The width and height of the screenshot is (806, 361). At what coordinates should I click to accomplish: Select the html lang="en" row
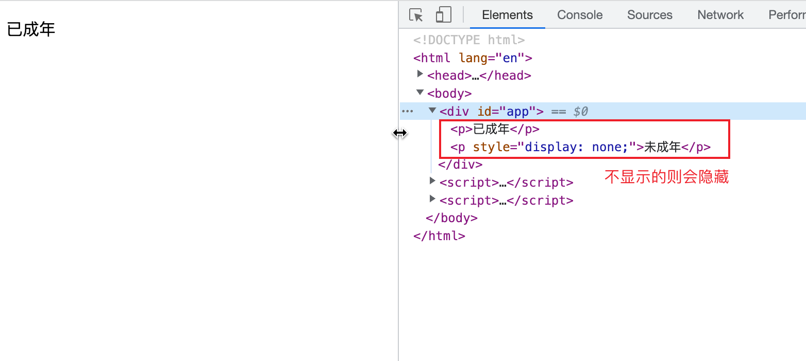click(x=473, y=58)
